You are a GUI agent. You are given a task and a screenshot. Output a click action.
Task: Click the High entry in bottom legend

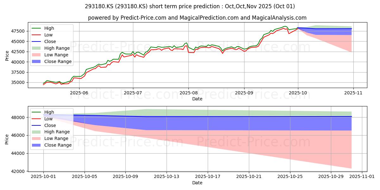(43, 112)
